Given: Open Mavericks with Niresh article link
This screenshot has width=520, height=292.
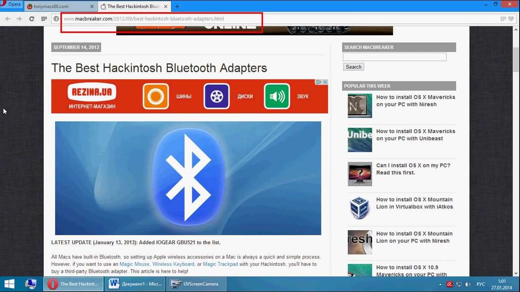Looking at the screenshot, I should pos(416,101).
